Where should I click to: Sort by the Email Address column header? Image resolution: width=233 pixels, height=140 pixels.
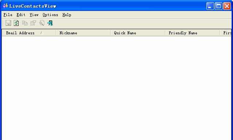point(29,33)
